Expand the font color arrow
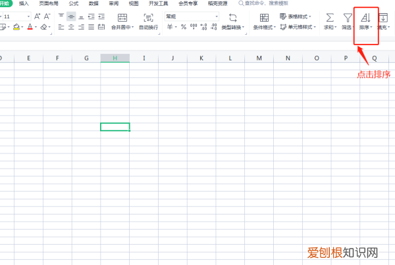 36,27
